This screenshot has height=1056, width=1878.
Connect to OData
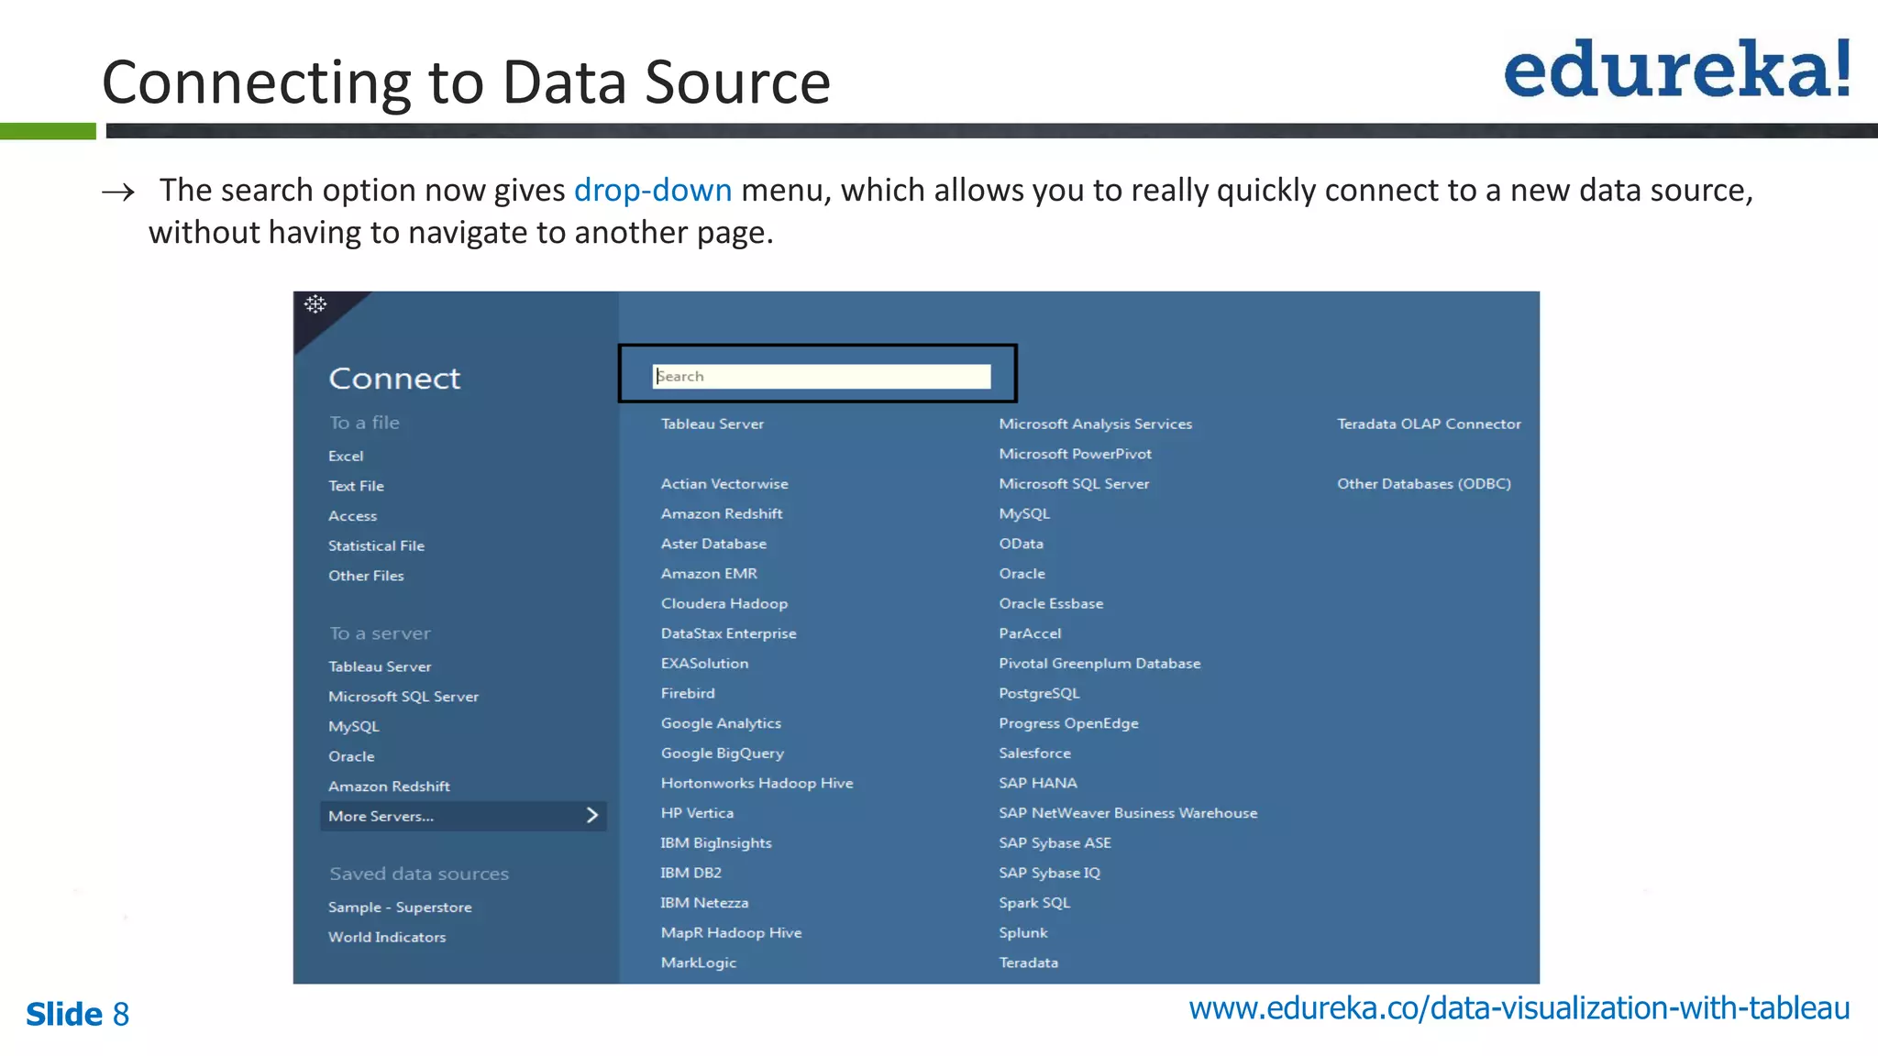(1021, 544)
